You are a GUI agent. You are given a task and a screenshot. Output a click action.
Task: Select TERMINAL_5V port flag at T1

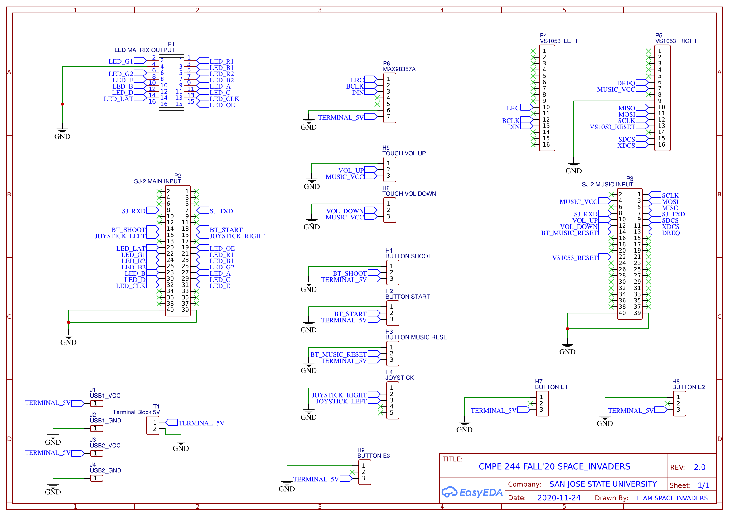point(171,422)
